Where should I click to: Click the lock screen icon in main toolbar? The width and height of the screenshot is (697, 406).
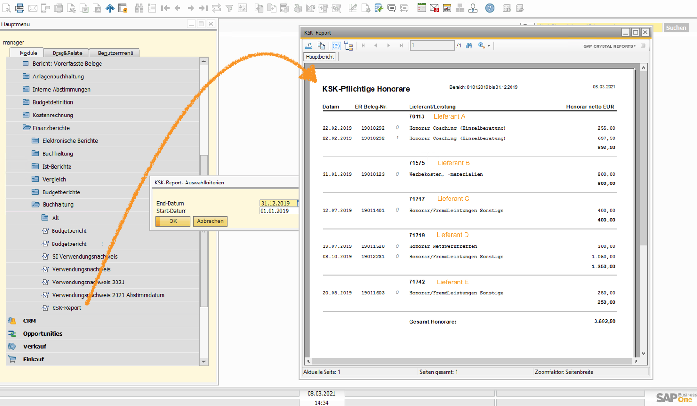(123, 8)
